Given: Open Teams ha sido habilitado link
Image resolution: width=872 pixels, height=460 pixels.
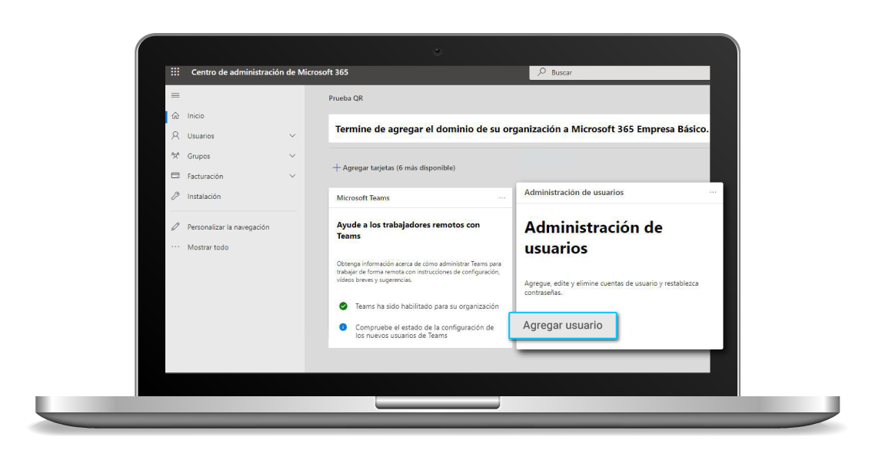Looking at the screenshot, I should coord(427,306).
